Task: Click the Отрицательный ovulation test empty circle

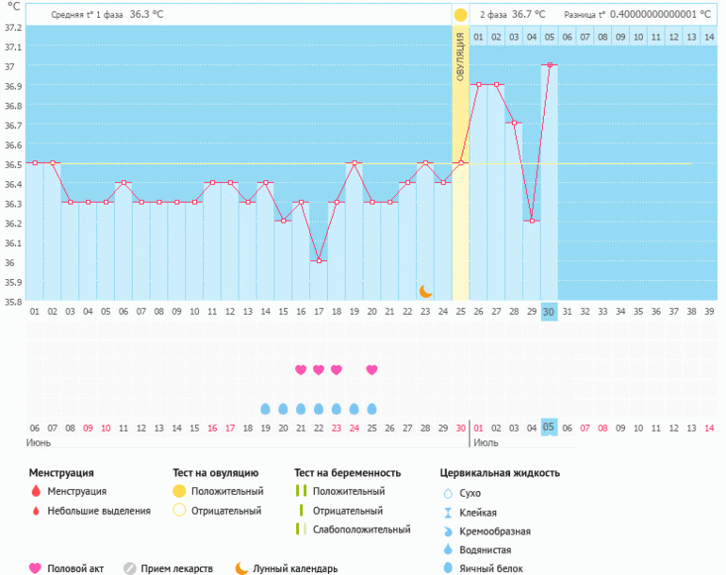Action: (x=178, y=511)
